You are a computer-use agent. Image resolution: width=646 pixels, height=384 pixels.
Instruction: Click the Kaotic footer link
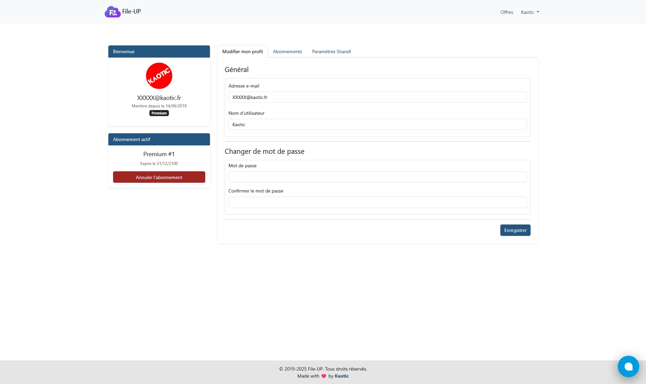pyautogui.click(x=342, y=376)
